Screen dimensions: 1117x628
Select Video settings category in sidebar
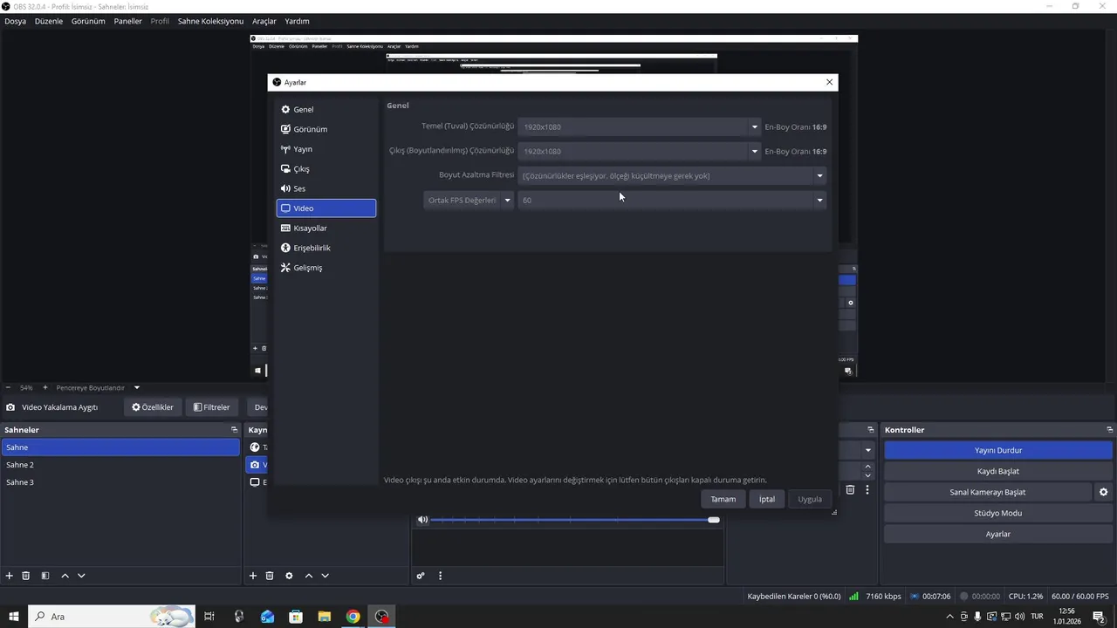pyautogui.click(x=326, y=208)
